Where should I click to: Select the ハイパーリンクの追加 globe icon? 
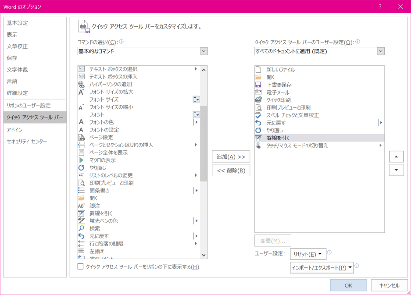pos(81,84)
